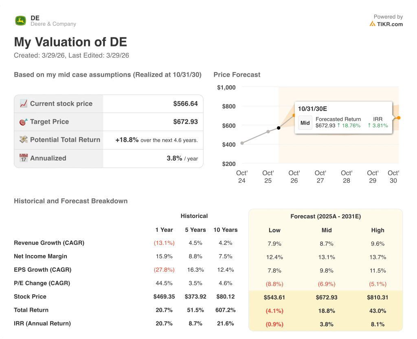This screenshot has width=417, height=339.
Task: Click the chart icon beside Current stock price
Action: 24,103
